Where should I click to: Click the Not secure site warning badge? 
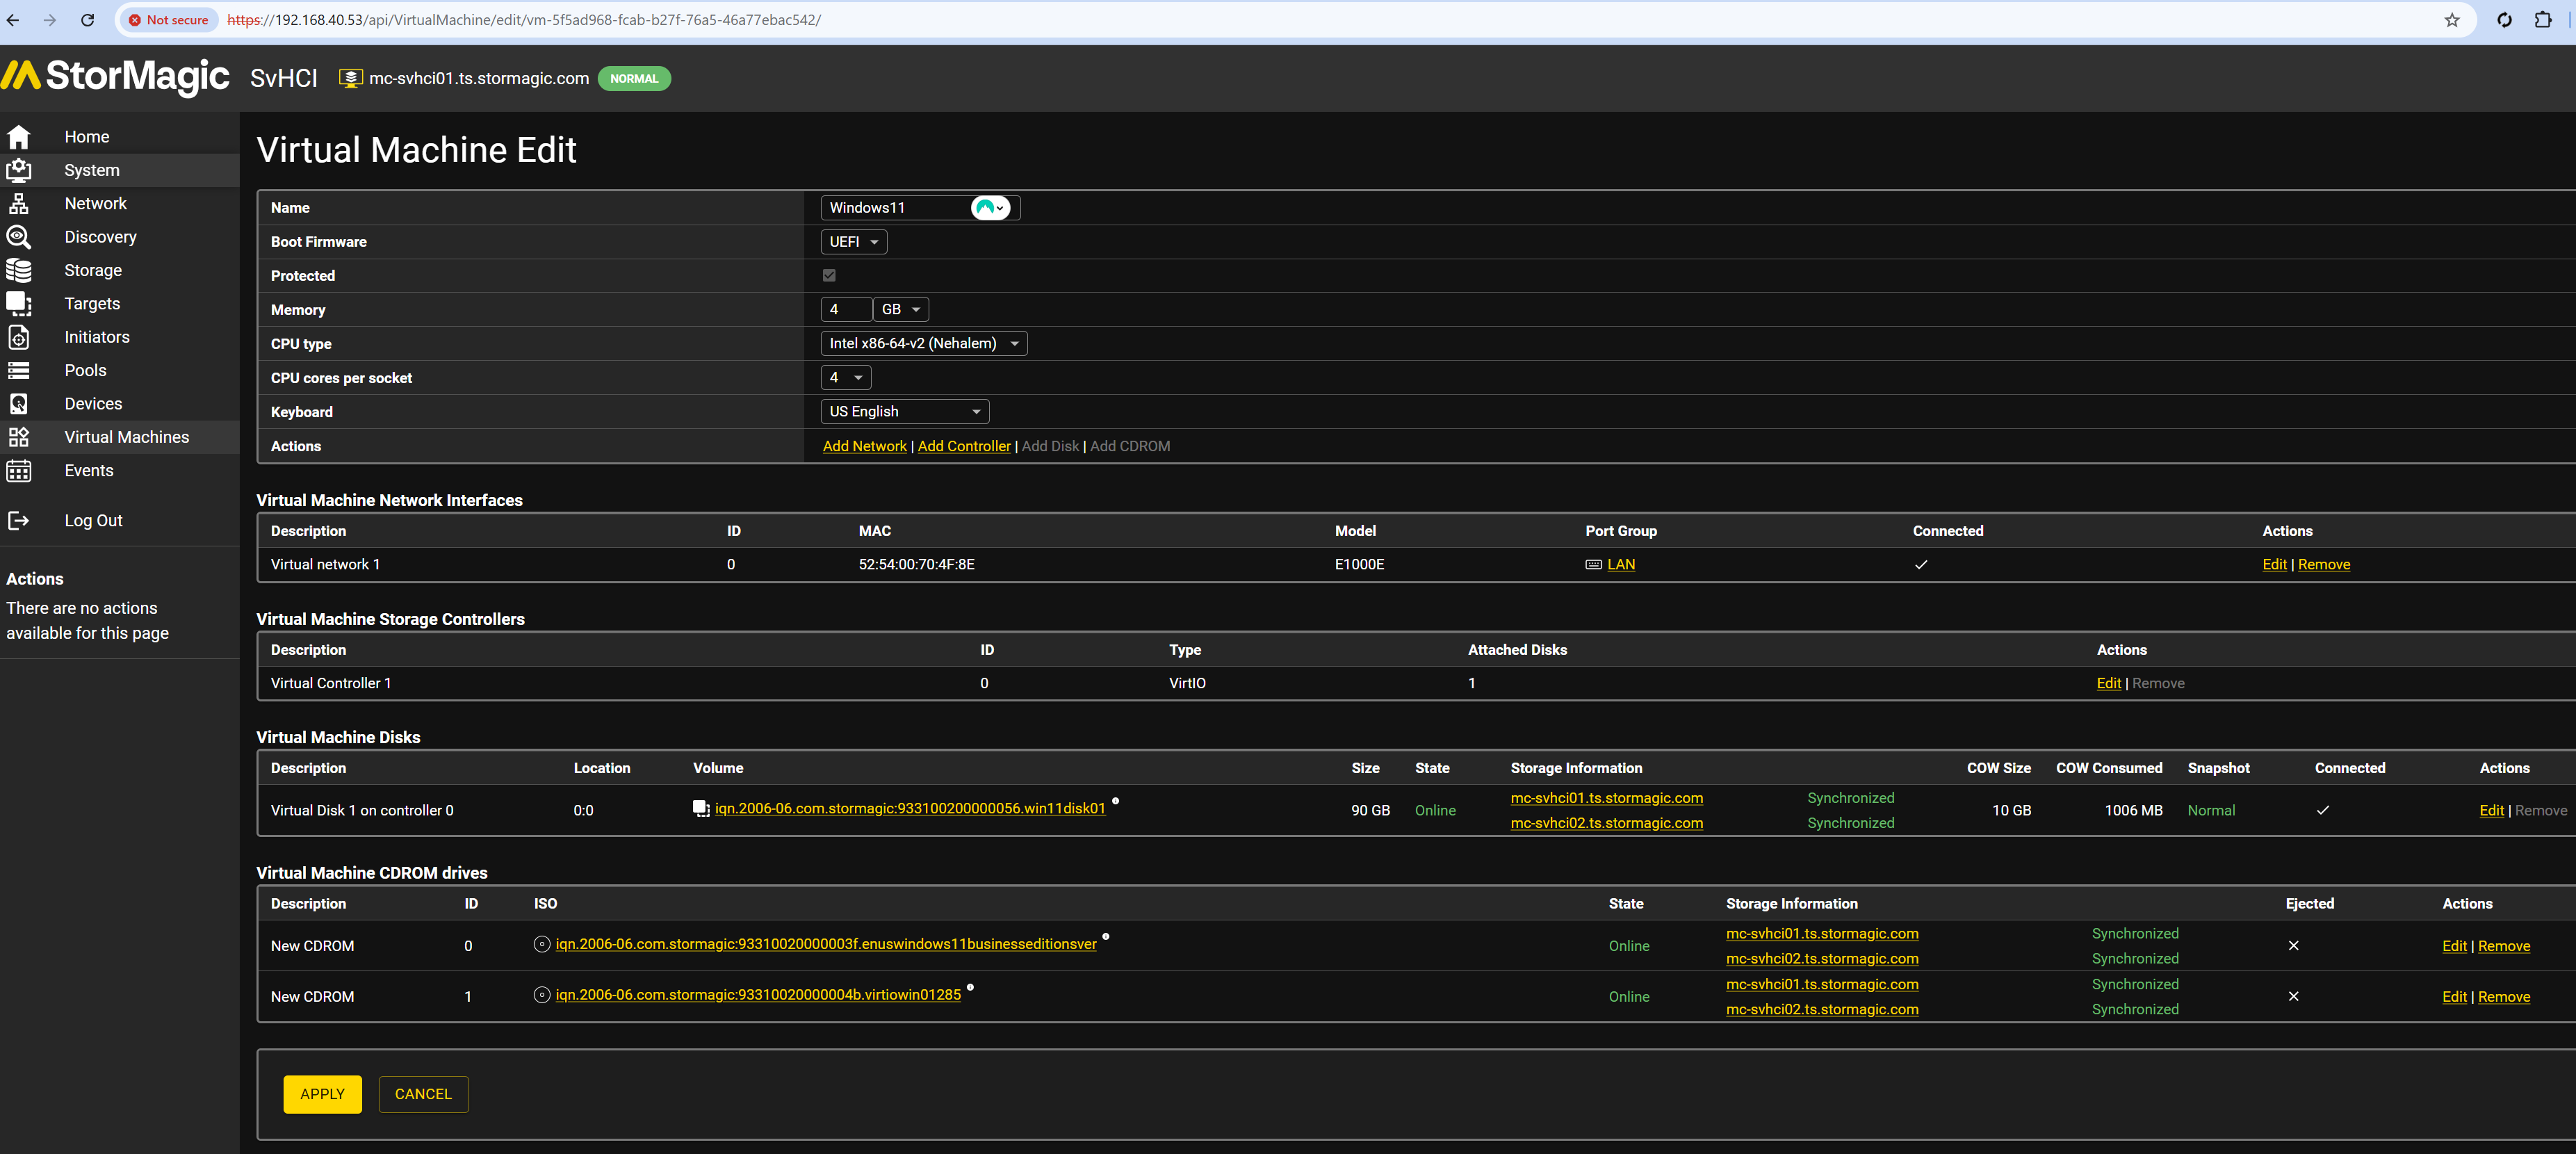[168, 20]
